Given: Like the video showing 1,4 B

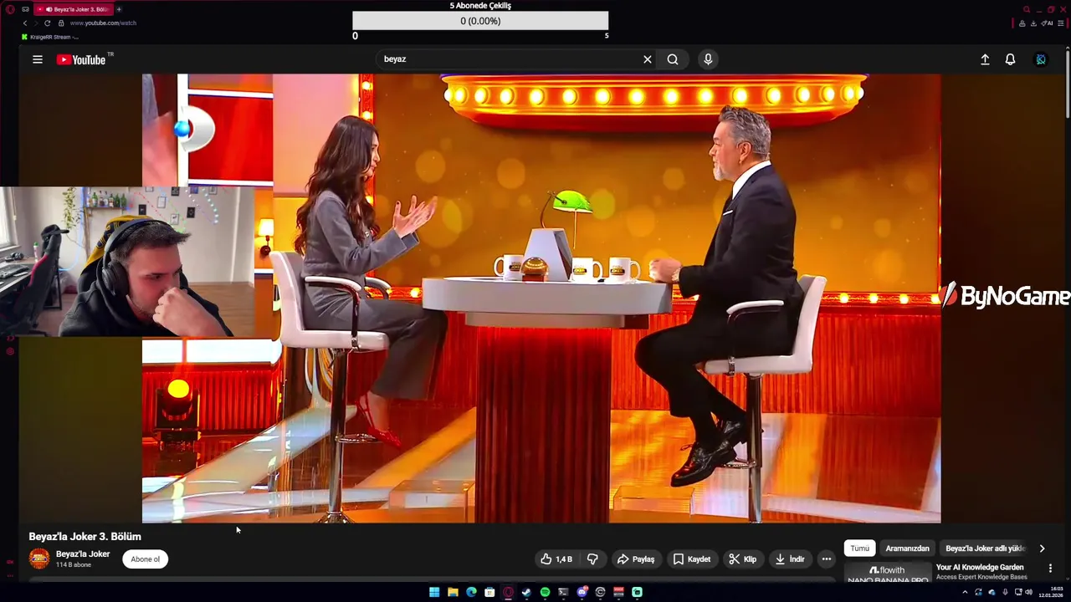Looking at the screenshot, I should tap(556, 559).
